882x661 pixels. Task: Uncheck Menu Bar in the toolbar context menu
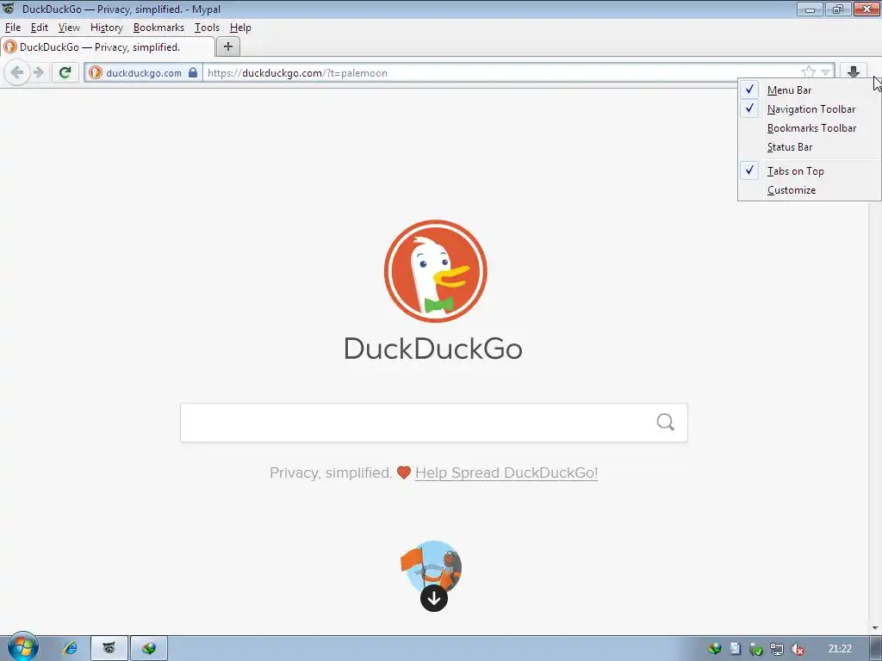(810, 90)
